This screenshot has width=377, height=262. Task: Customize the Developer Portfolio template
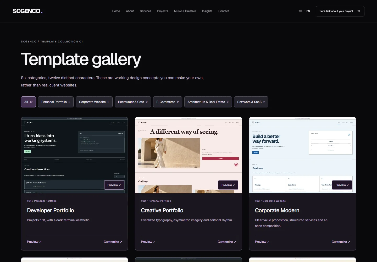tap(113, 242)
